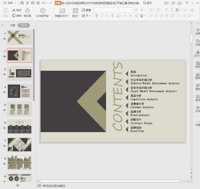Screen dimensions: 200x189
Task: Select the Format Painter (格式刷) brush
Action: tap(27, 13)
